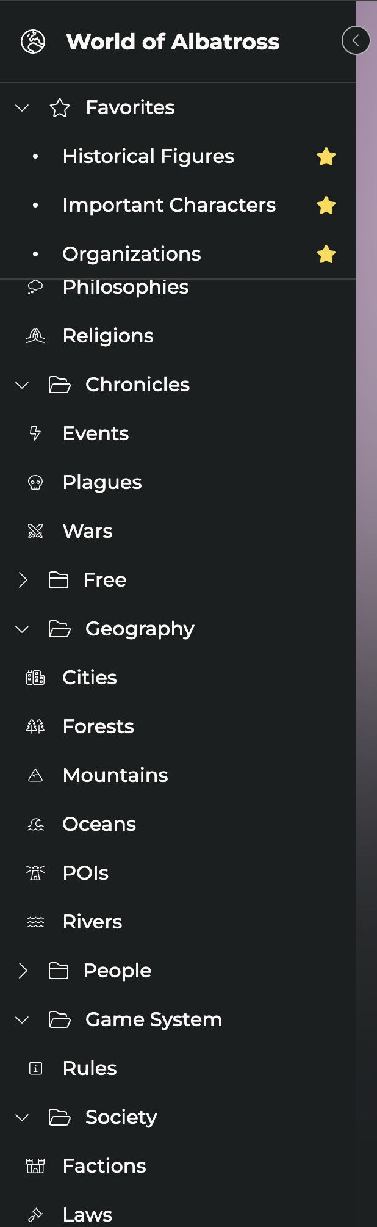377x1227 pixels.
Task: Toggle the star on Important Characters
Action: pyautogui.click(x=326, y=206)
